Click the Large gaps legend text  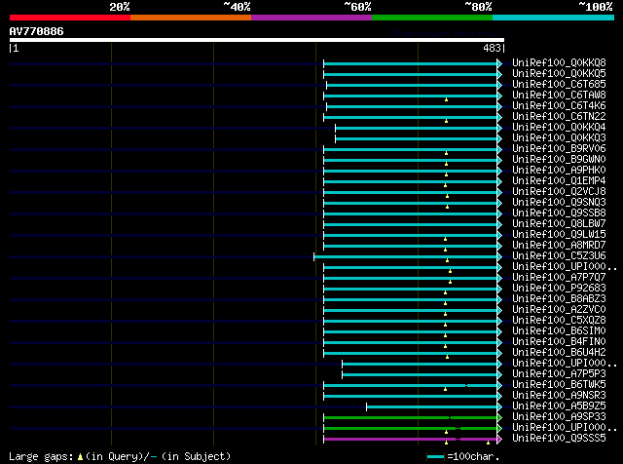click(120, 456)
